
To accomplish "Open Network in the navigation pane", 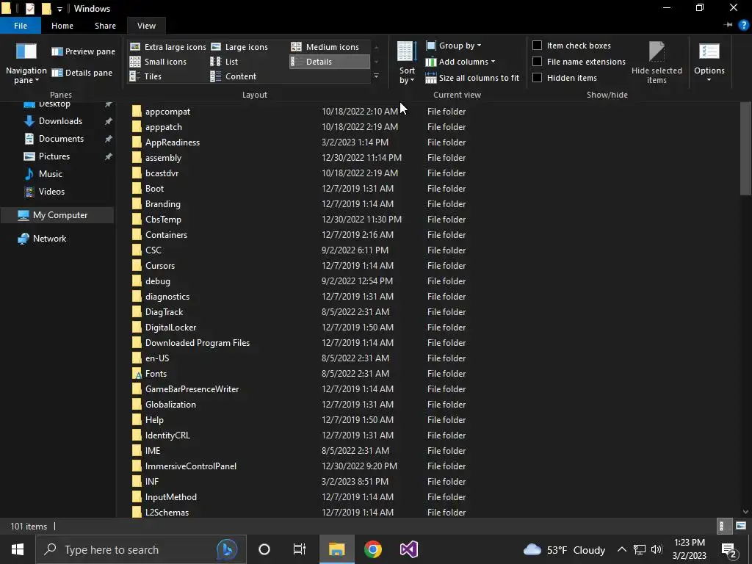I will coord(49,239).
